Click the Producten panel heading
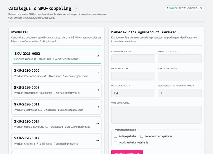 (x=20, y=32)
